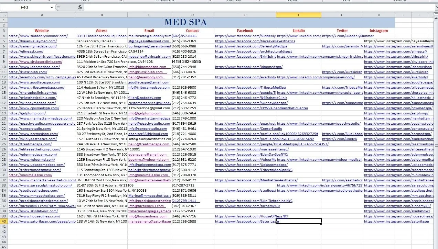This screenshot has width=438, height=249.
Task: Open the kurskinlab.com website link
Action: 28,72
